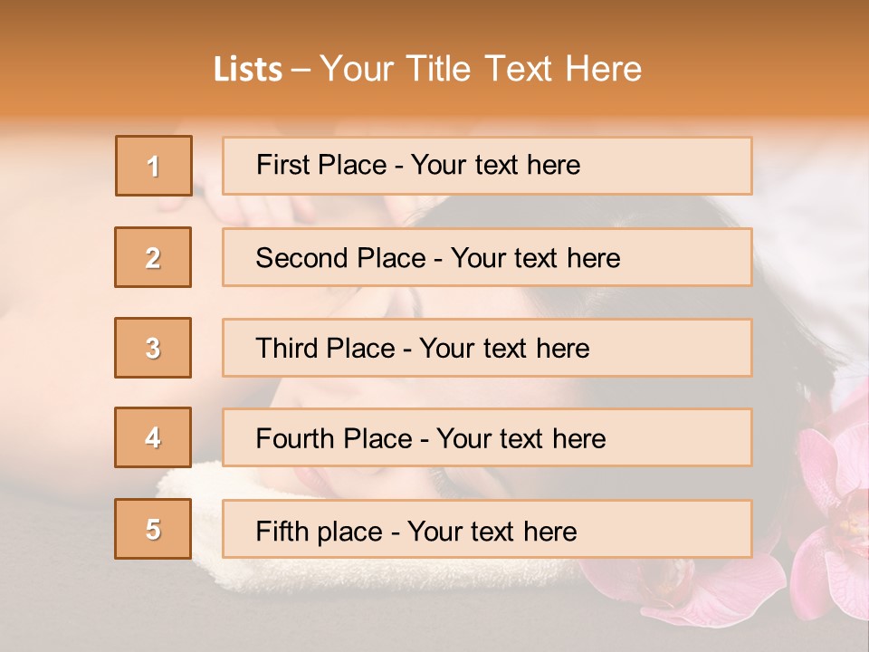Select the number 2 box
This screenshot has height=652, width=869.
pyautogui.click(x=153, y=257)
